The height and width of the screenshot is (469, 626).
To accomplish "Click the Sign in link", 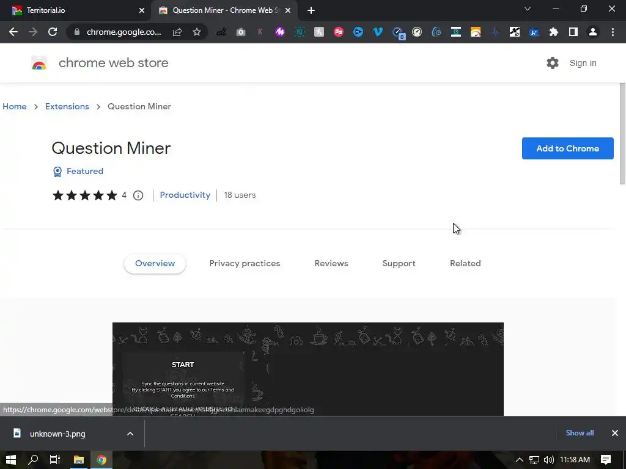I will tap(583, 63).
